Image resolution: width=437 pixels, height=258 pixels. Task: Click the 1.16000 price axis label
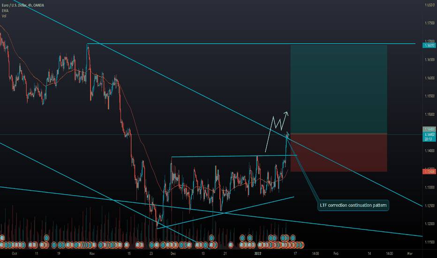[429, 78]
